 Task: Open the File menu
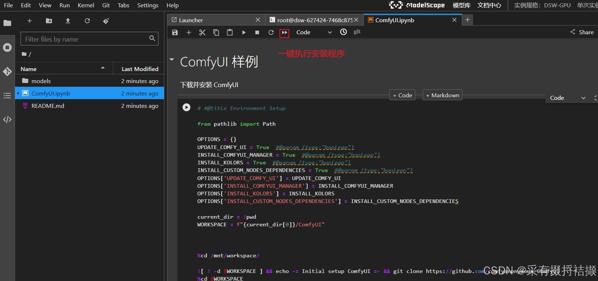(8, 5)
